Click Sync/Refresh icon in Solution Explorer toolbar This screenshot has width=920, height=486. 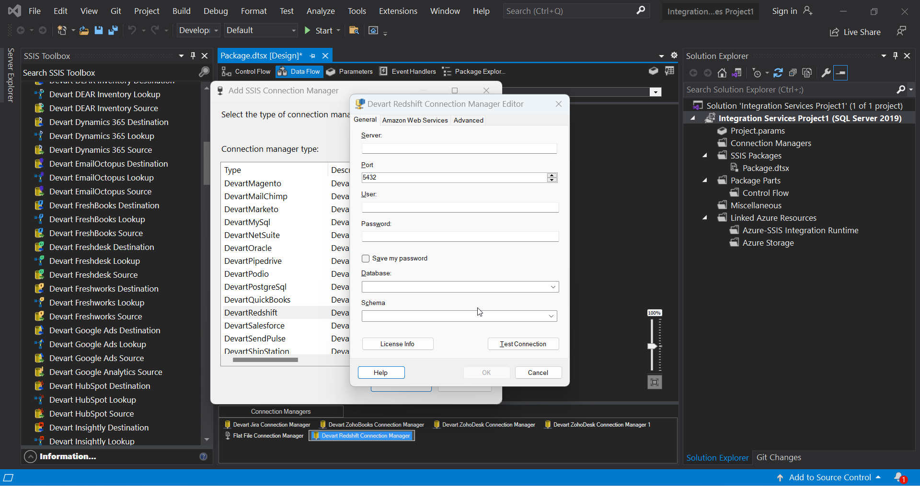click(778, 73)
